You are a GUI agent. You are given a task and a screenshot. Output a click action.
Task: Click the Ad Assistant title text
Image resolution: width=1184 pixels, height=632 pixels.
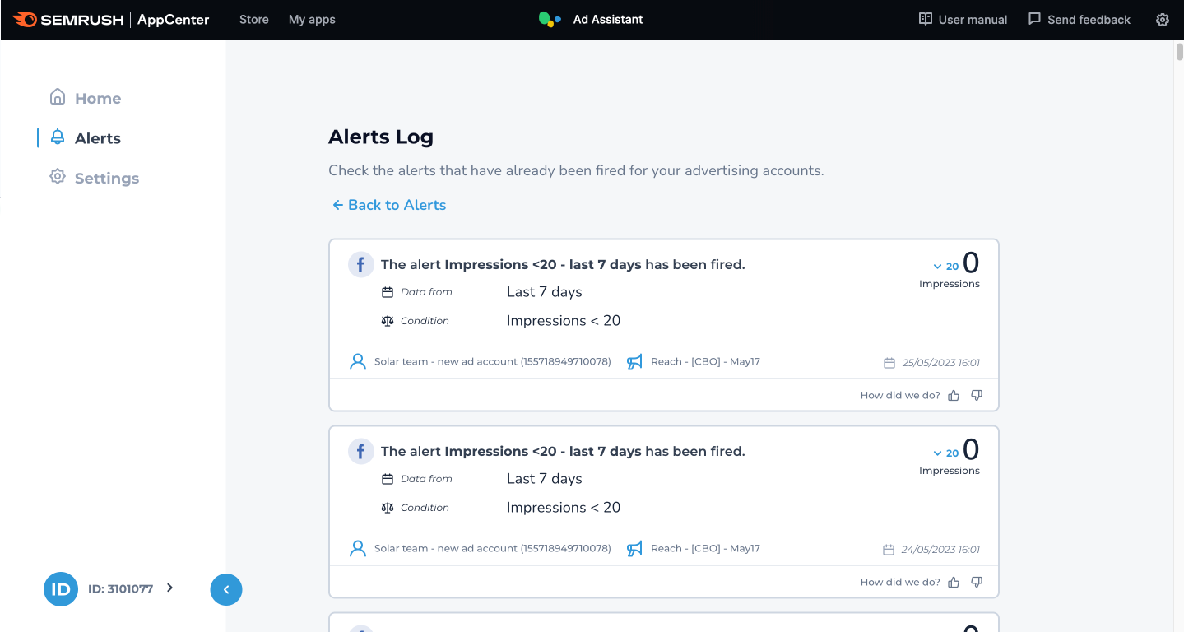pyautogui.click(x=608, y=20)
